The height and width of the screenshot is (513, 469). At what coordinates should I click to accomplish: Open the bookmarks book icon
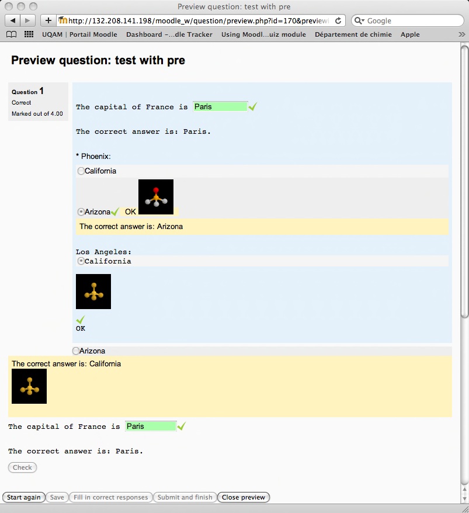[12, 34]
